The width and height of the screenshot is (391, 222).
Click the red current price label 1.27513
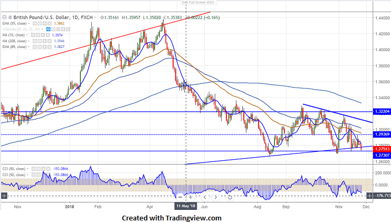(382, 149)
